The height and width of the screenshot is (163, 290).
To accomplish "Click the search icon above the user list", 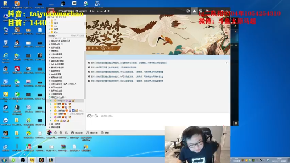I will (65, 17).
